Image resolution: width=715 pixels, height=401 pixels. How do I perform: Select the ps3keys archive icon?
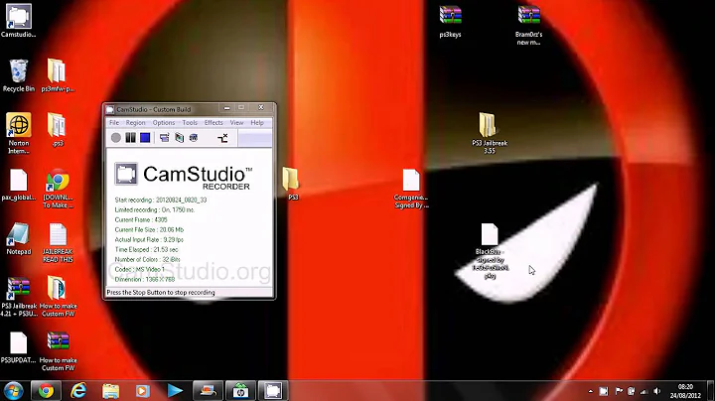click(450, 22)
